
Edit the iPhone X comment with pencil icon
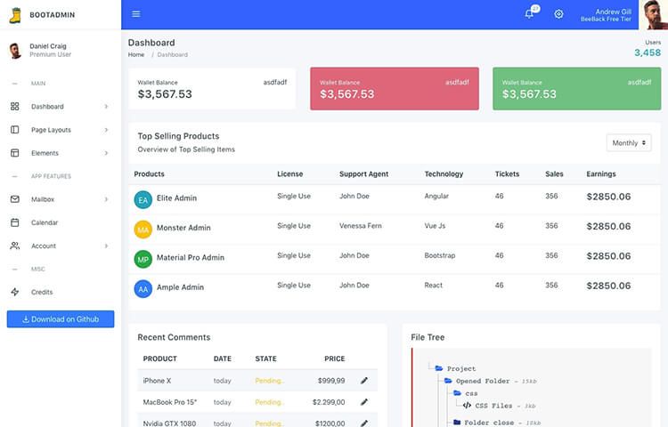click(x=363, y=381)
